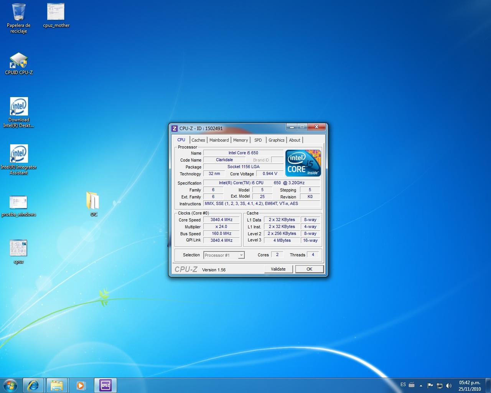Open the network status tray icon
The width and height of the screenshot is (491, 393).
[440, 386]
